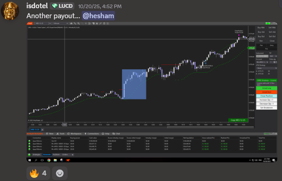Click the @hesham mention link
Screen dimensions: 282x181
pos(99,16)
